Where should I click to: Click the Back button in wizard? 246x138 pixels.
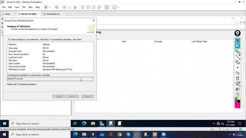click(x=59, y=96)
